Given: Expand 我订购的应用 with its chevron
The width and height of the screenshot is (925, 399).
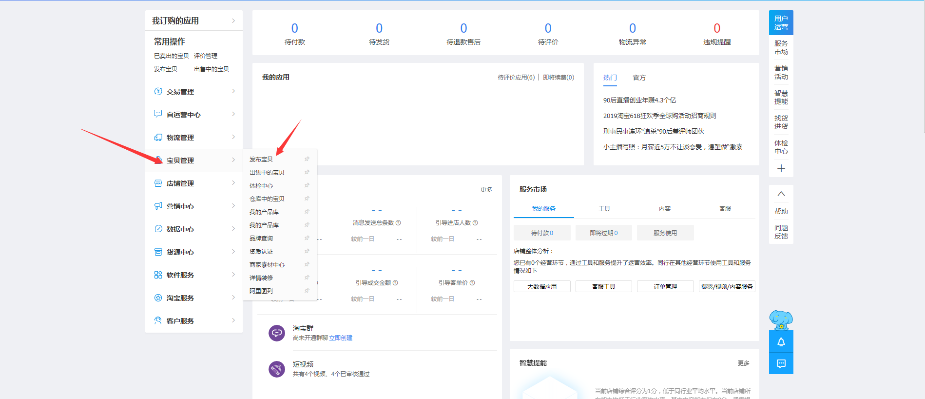Looking at the screenshot, I should click(233, 20).
